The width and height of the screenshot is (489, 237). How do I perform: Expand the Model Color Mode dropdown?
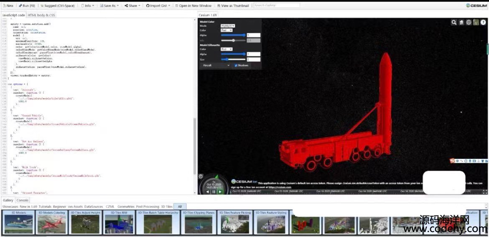point(228,26)
